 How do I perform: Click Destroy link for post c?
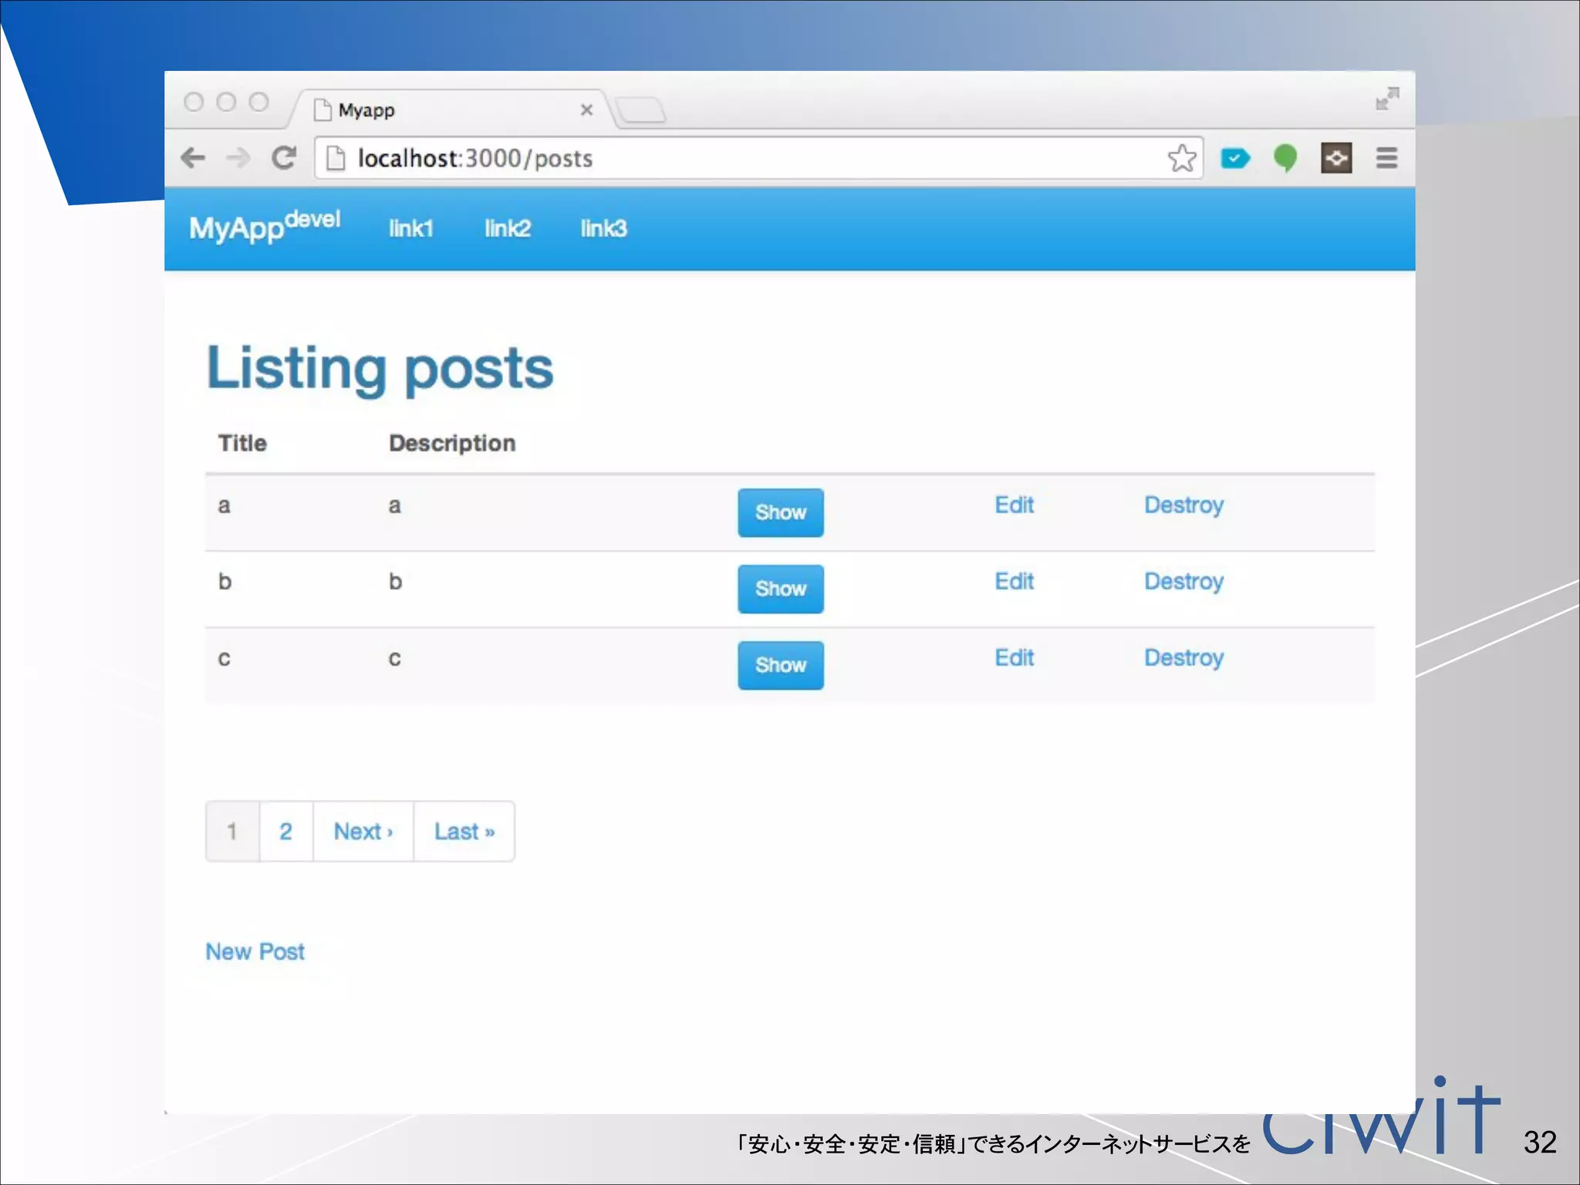click(x=1183, y=658)
